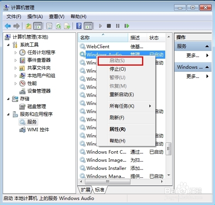Click the Forward arrow toolbar icon

(17, 26)
